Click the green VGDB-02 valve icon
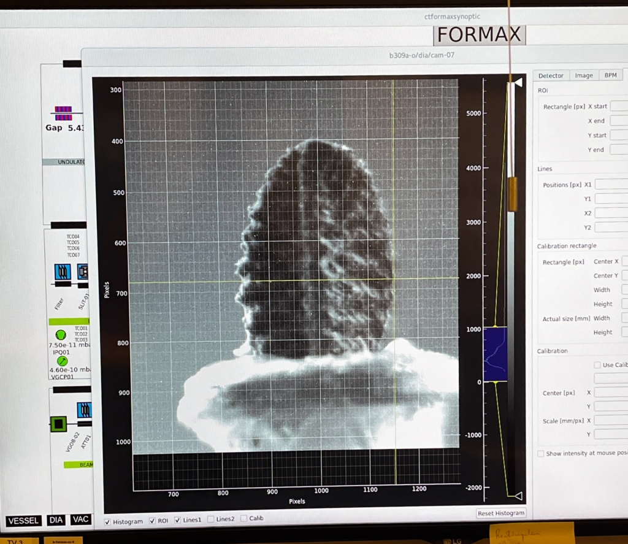628x544 pixels. click(x=58, y=423)
